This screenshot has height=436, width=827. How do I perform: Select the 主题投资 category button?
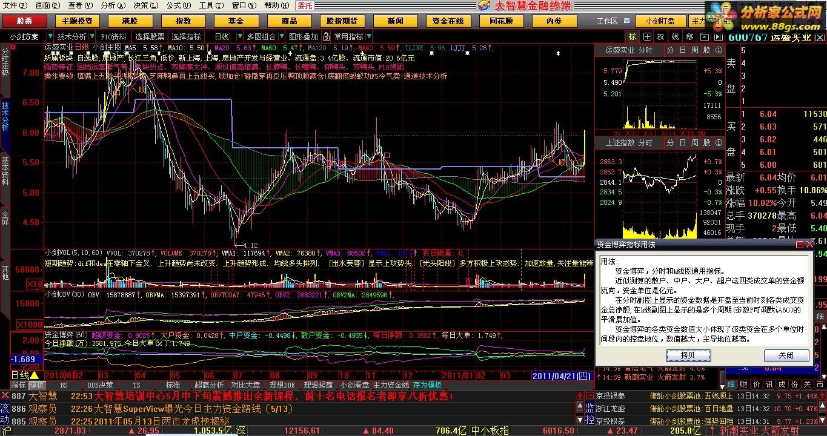pos(76,21)
